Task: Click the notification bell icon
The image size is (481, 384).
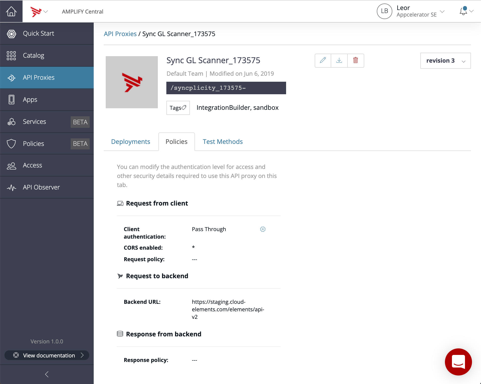Action: [x=463, y=11]
